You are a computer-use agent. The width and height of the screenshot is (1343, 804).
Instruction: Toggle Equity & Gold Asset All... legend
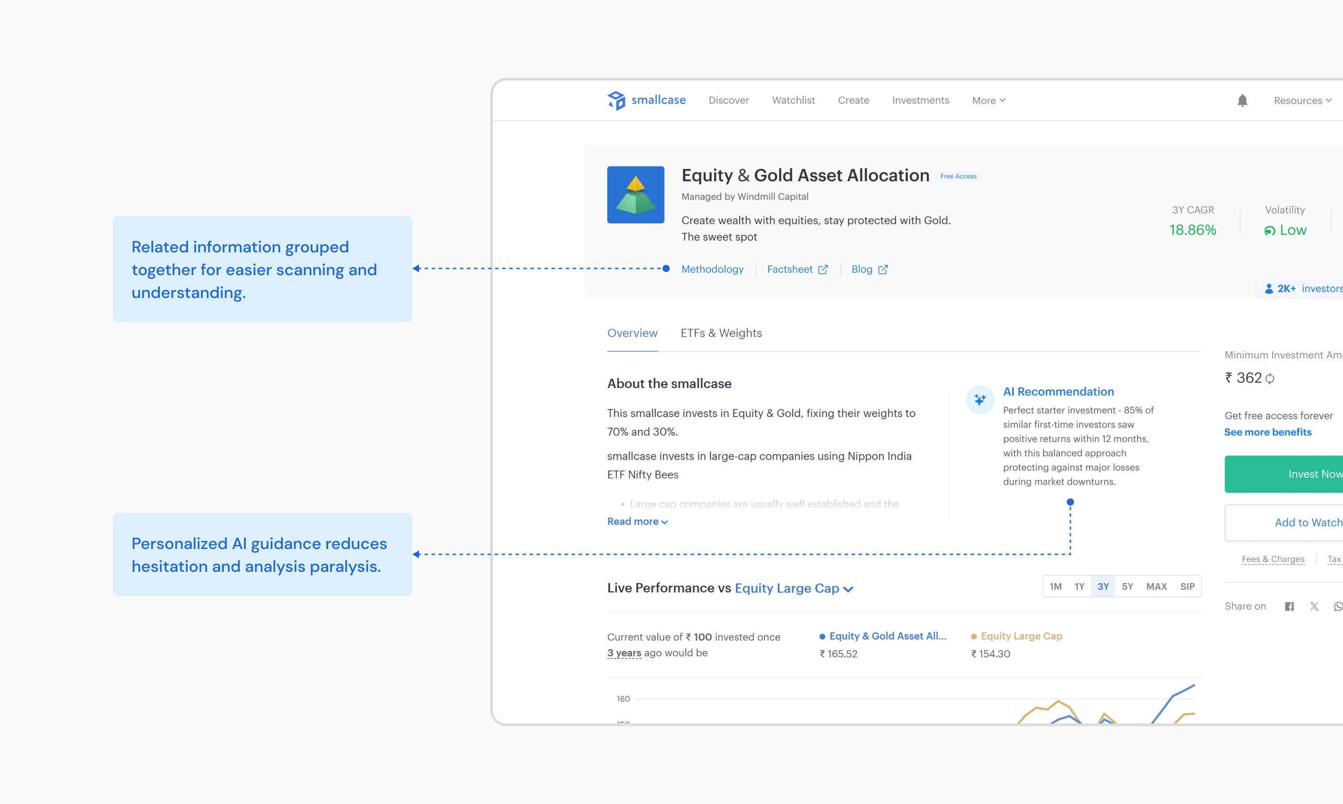(883, 636)
